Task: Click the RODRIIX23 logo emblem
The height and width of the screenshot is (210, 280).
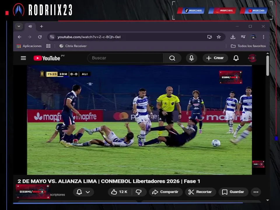Action: pyautogui.click(x=19, y=9)
